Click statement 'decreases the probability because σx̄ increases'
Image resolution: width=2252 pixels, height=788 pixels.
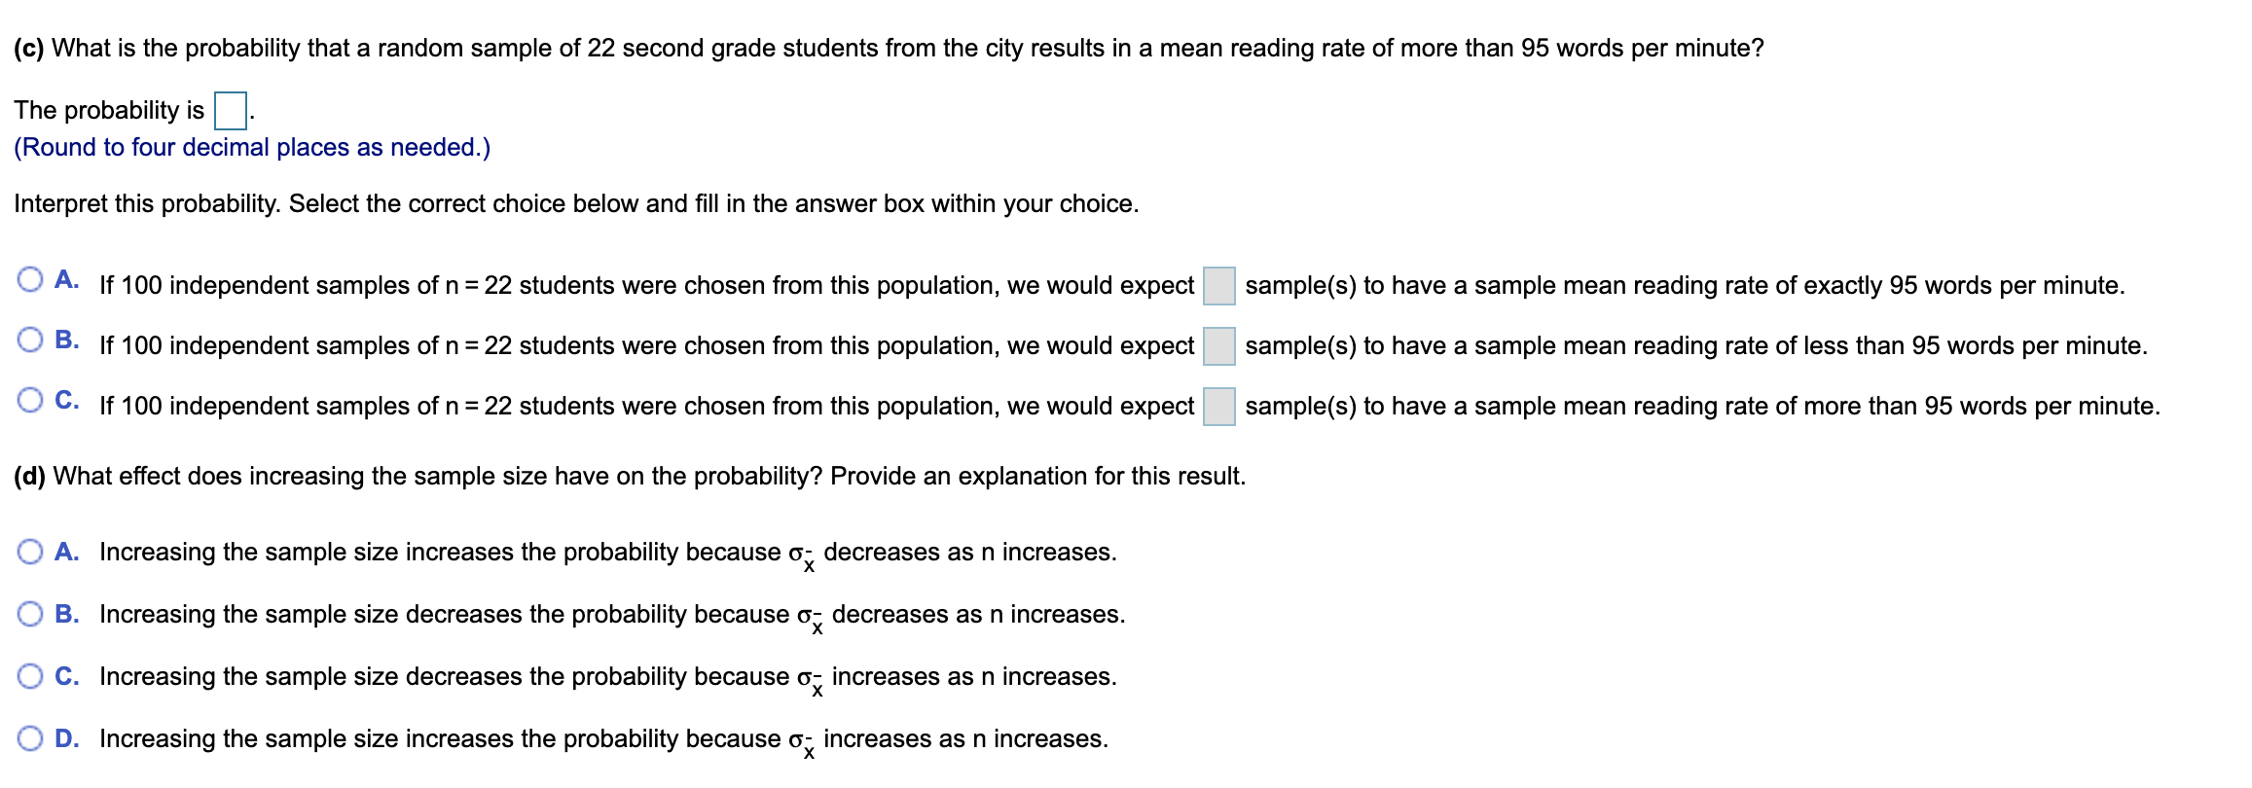(607, 677)
